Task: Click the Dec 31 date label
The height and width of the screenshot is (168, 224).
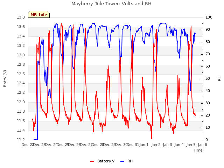Action: 133,145
